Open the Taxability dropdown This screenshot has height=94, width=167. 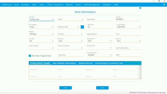tap(41, 34)
